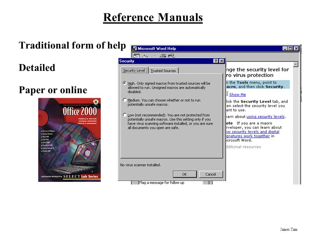Click the 'Detailed' bullet text

[37, 68]
